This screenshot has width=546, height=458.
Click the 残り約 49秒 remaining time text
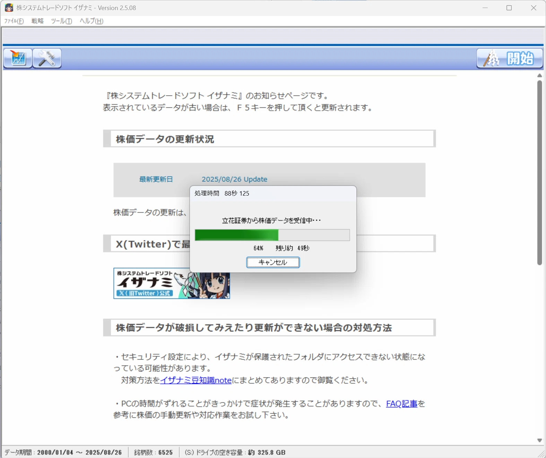[293, 248]
